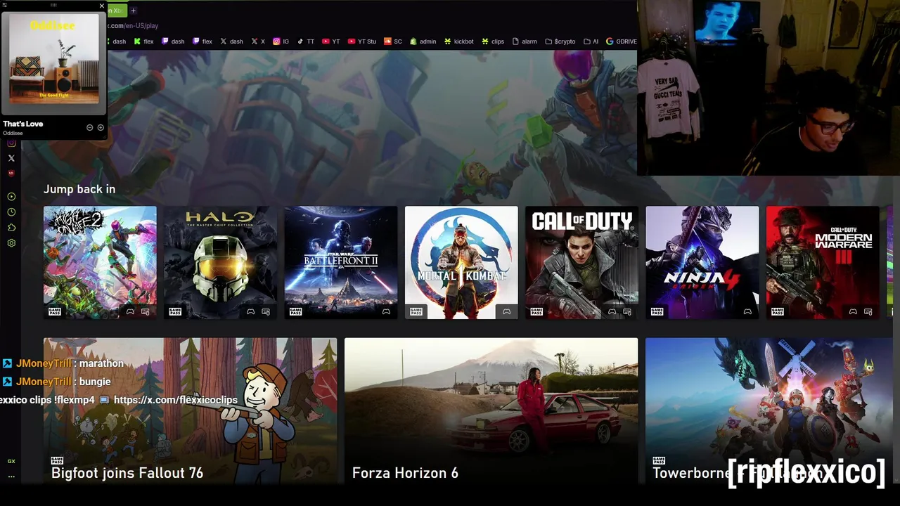Open the 'YT Stu' bookmark
The image size is (900, 506).
(x=362, y=41)
